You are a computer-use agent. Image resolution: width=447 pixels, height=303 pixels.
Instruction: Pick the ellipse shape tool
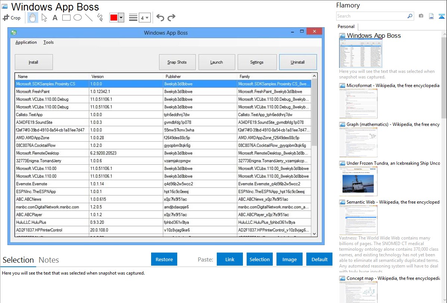[78, 18]
